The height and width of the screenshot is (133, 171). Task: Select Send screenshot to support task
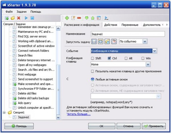coord(35,79)
